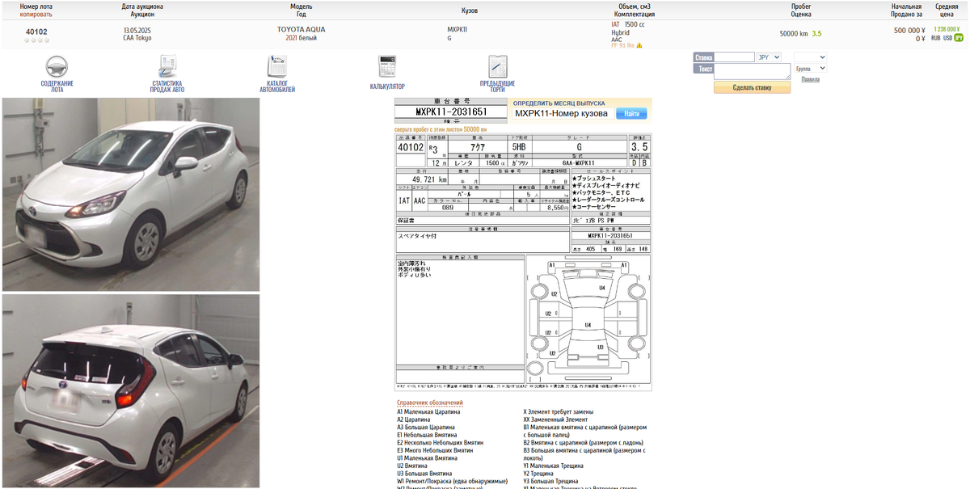Open the front view Toyota Aqua photo
This screenshot has width=970, height=489.
coord(131,195)
